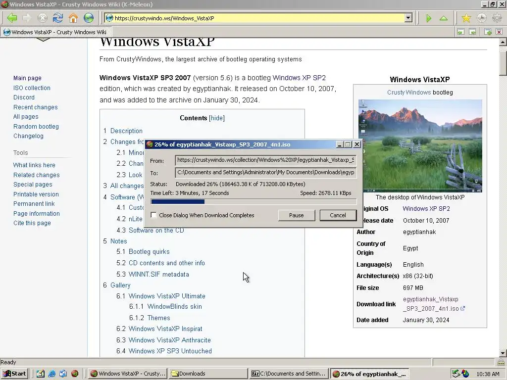Launch K-Meleon from quick launch bar
Screen dimensions: 507x380
tap(75, 374)
